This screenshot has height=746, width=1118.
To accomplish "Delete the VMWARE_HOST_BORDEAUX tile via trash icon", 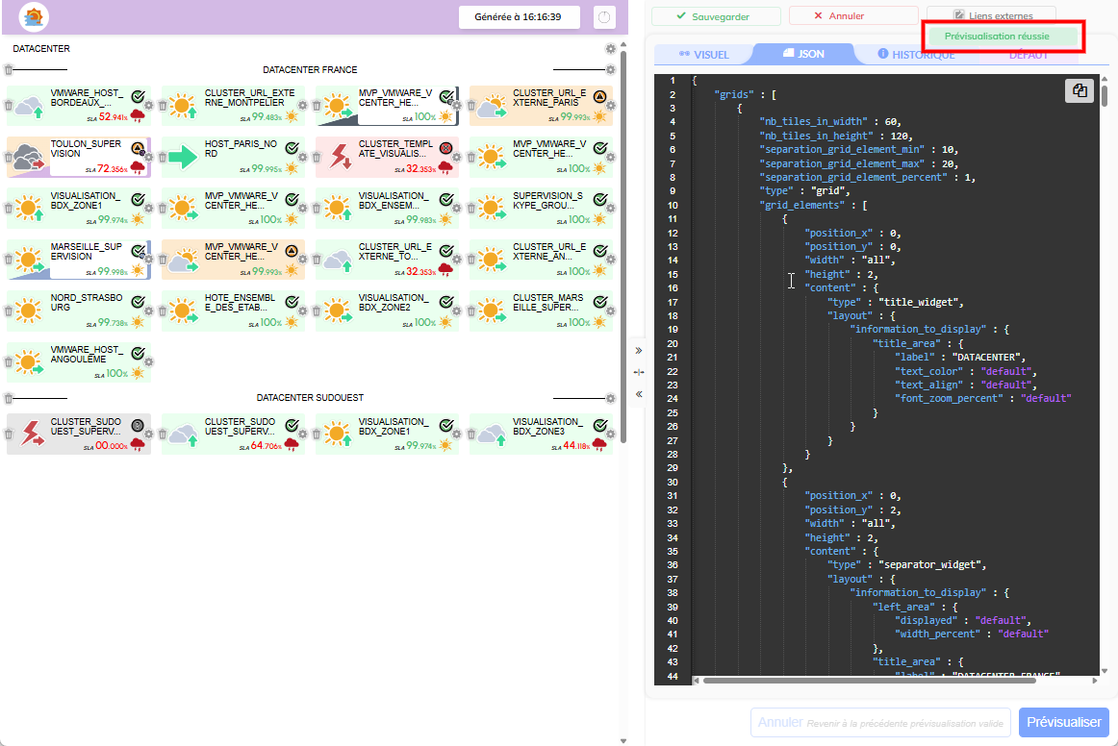I will [x=10, y=104].
